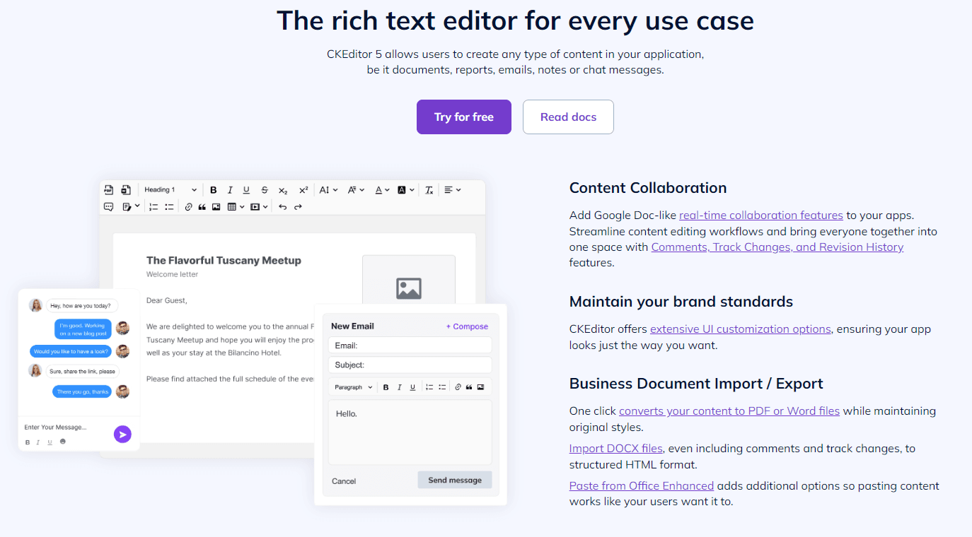Screen dimensions: 972x537
Task: Apply Strikethrough formatting in the toolbar
Action: [265, 189]
